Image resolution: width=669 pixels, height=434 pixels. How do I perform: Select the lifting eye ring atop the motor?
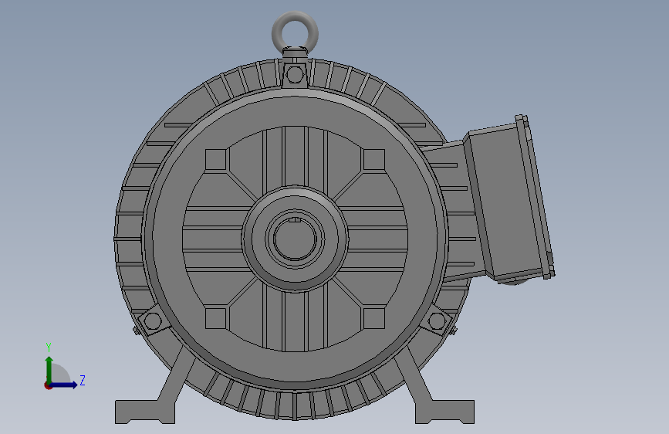coord(295,32)
